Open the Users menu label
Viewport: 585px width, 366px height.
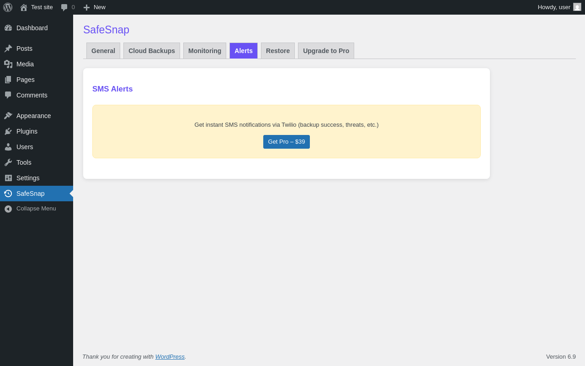(25, 147)
